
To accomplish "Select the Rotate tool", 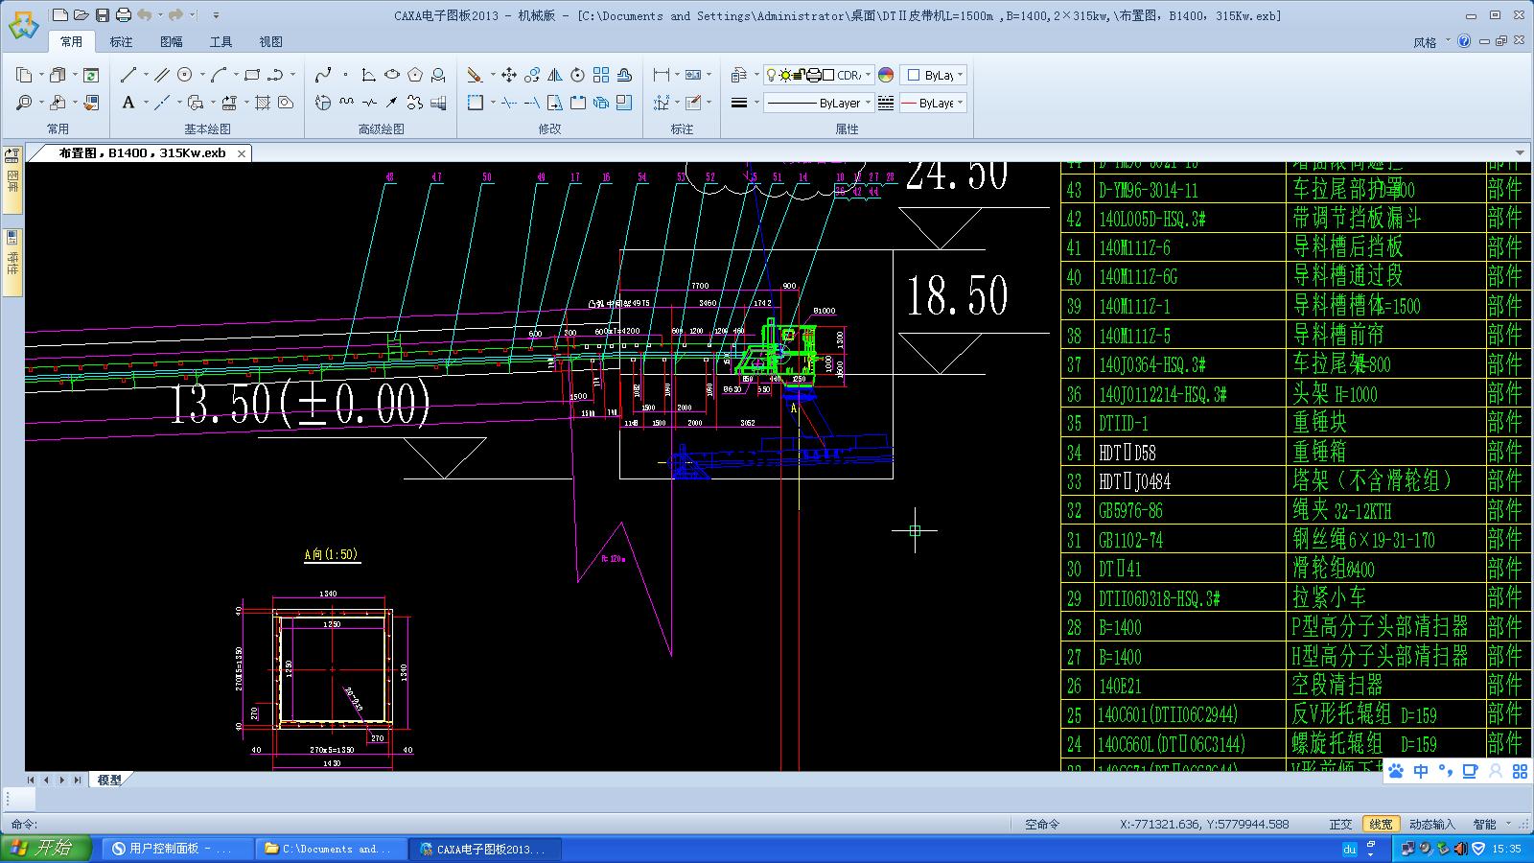I will [x=578, y=77].
